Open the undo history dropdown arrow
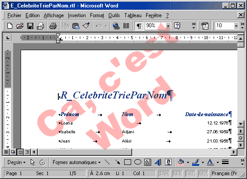 [106, 26]
